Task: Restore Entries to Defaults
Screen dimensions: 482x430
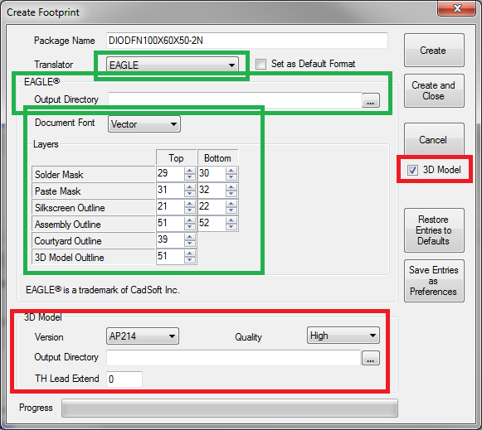Action: pos(434,230)
